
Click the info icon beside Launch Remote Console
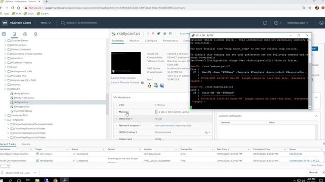(142, 83)
